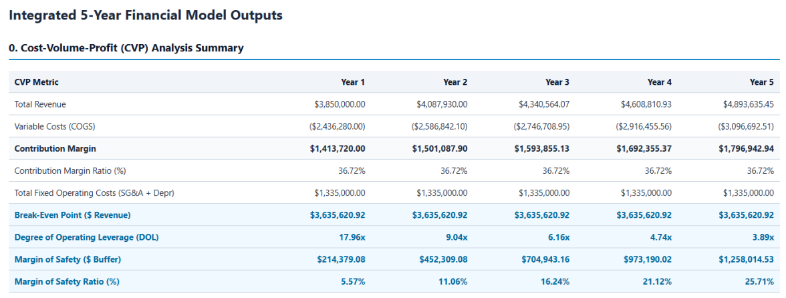Click the 'Integrated 5-Year Financial Model Outputs' heading
786x298 pixels.
click(146, 15)
